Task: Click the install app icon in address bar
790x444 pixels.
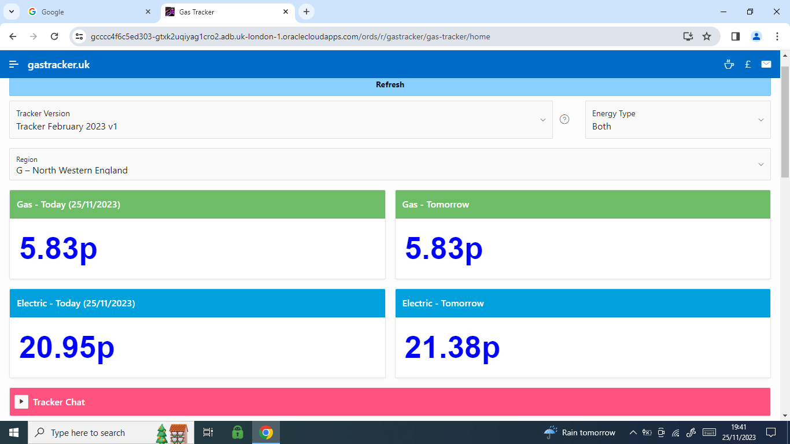Action: coord(688,36)
